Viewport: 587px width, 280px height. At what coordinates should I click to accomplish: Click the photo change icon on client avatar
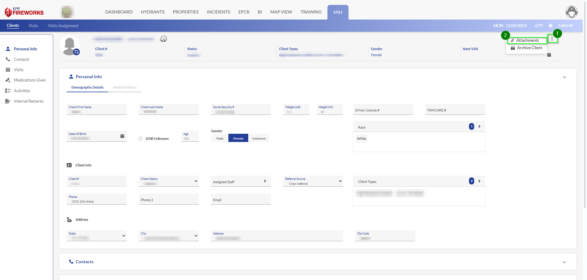(x=76, y=52)
